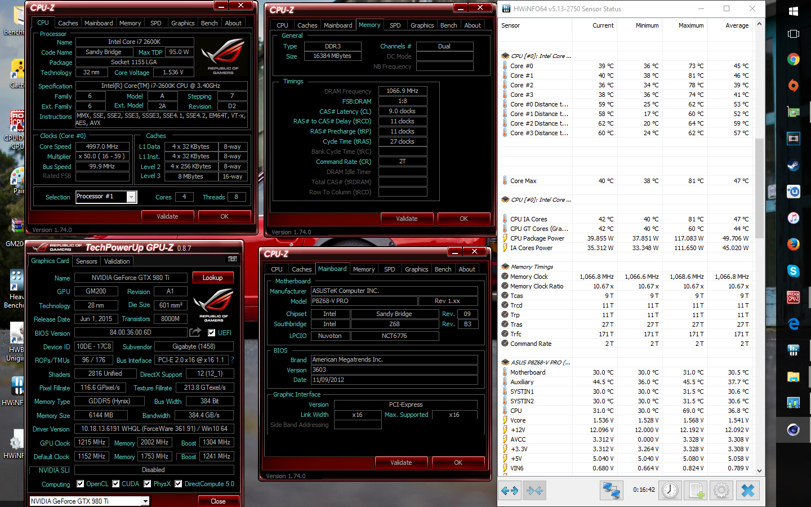Click GPU-Z camera screenshot icon

coord(233,259)
